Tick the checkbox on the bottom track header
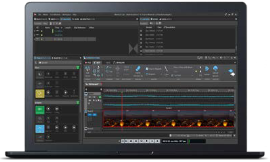The height and width of the screenshot is (162, 270). [x=86, y=128]
